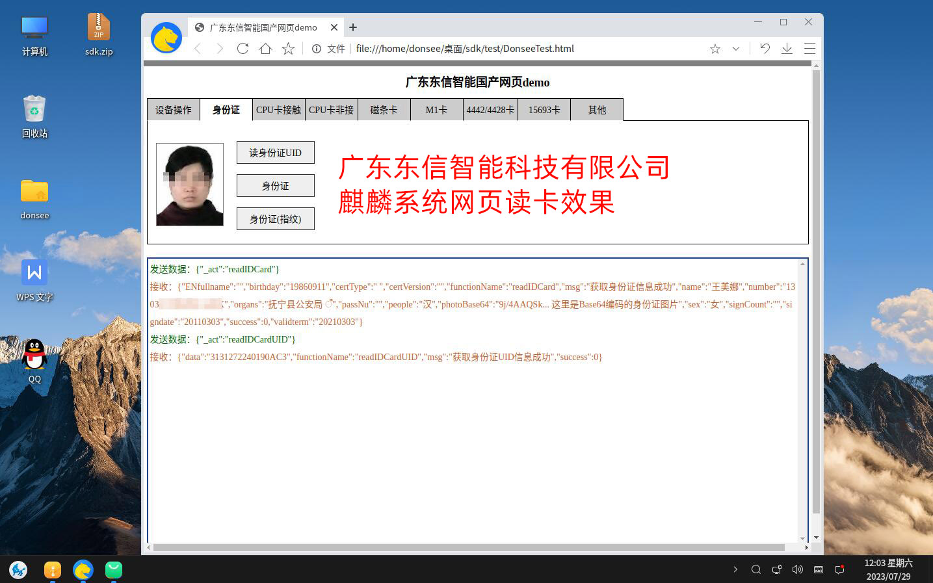Go to the browser home page

[265, 48]
